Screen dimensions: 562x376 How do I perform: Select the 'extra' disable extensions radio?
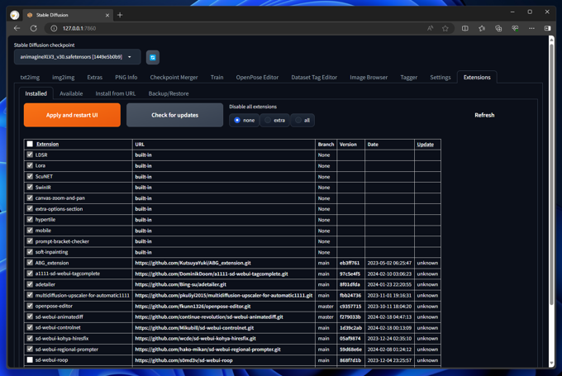point(268,120)
